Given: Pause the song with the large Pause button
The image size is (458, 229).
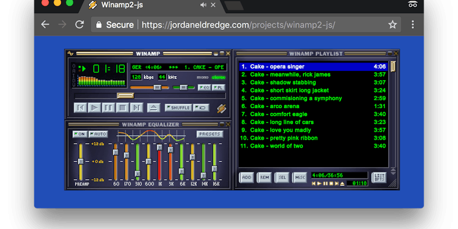Looking at the screenshot, I should click(x=108, y=108).
